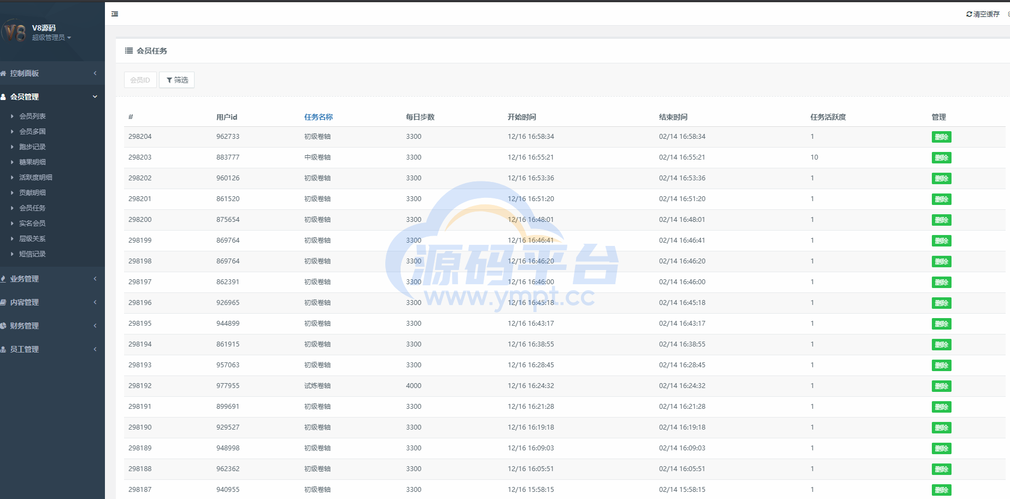Delete row 298189 with 删除 button
The image size is (1010, 499).
(941, 449)
